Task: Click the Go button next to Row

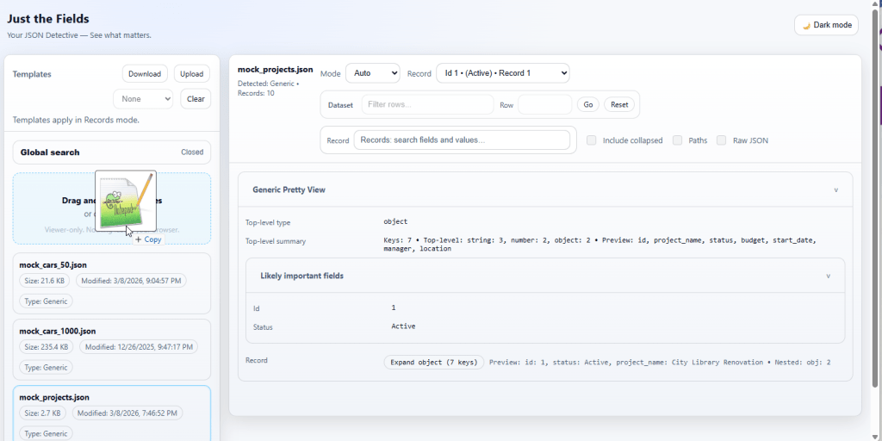Action: [x=587, y=104]
